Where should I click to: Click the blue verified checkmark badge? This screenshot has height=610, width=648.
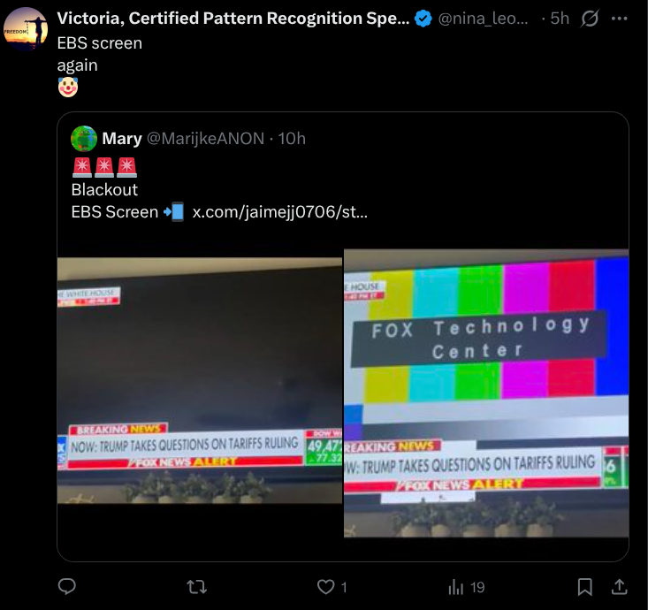(423, 19)
